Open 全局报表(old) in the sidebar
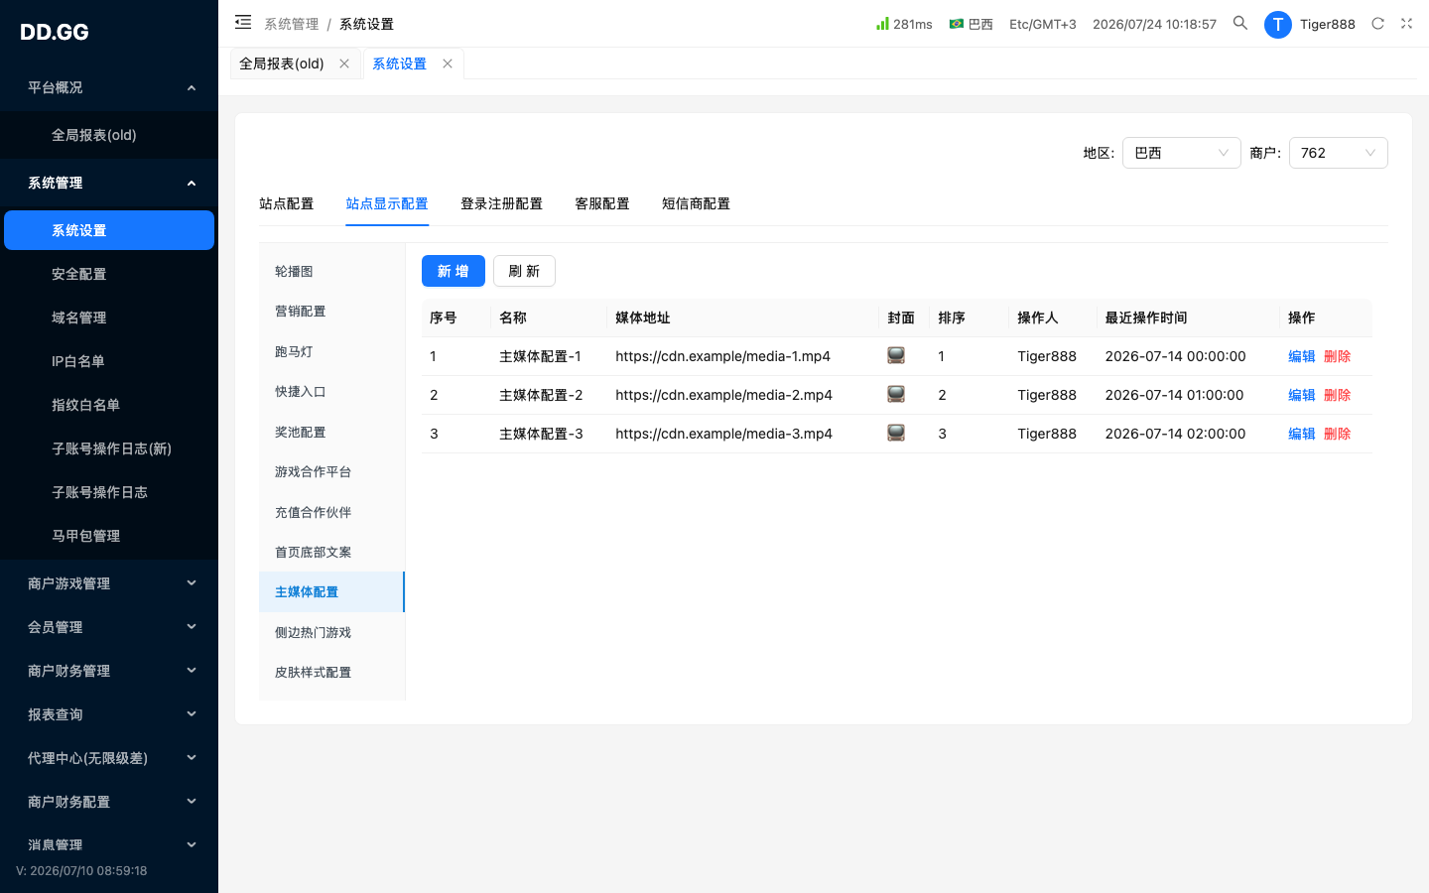This screenshot has height=893, width=1429. coord(109,135)
